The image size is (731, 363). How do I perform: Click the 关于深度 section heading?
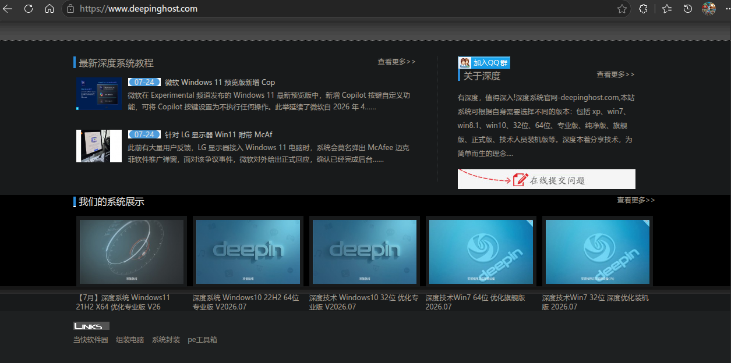click(482, 76)
